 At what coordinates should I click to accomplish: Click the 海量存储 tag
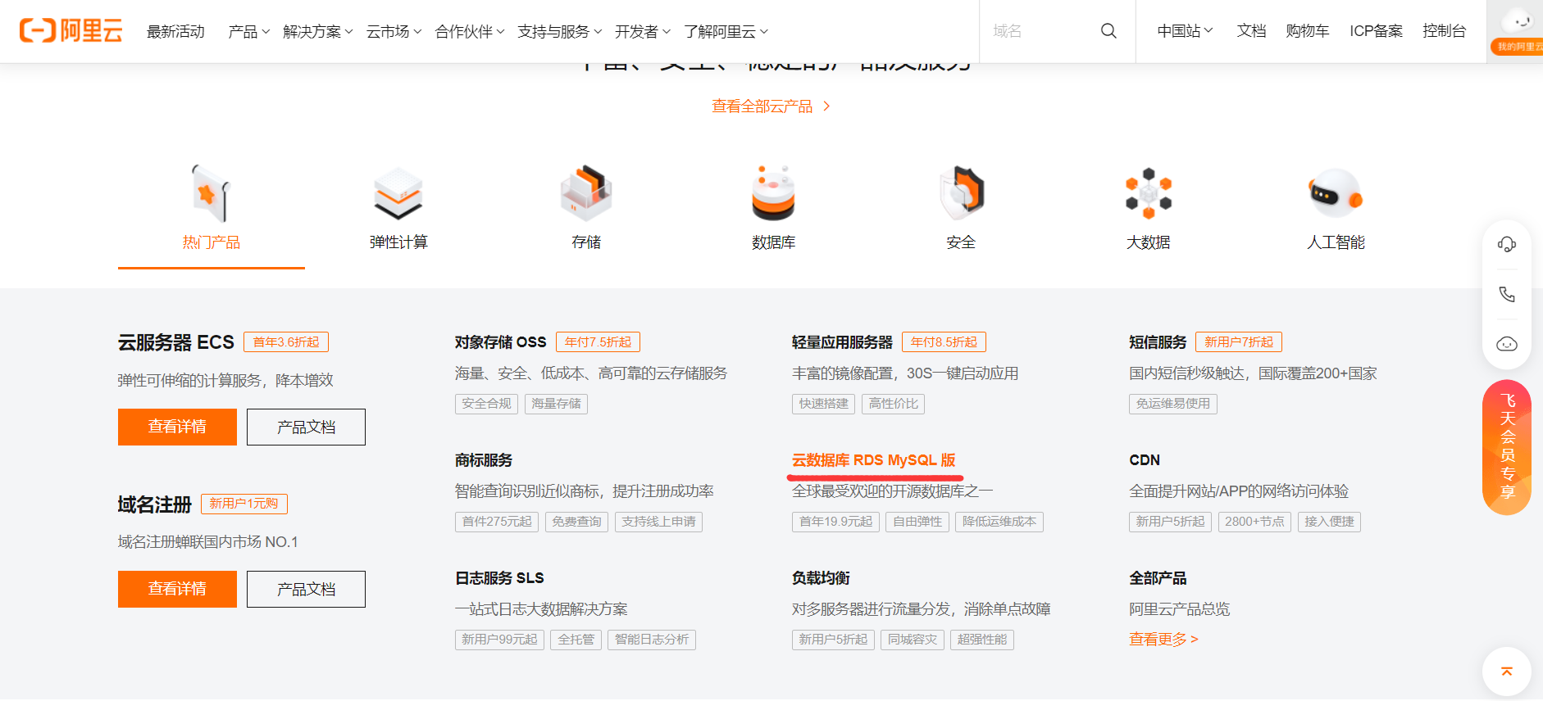point(556,404)
